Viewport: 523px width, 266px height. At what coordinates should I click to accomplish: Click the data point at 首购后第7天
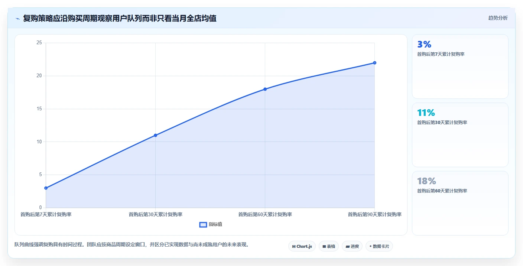[46, 188]
